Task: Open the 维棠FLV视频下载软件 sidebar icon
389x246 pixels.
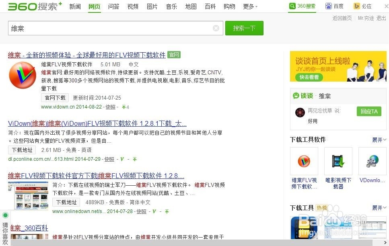Action: 304,161
